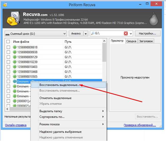Click green status dot of file 1356998808618
Screen dimensions: 166x141
pyautogui.click(x=15, y=47)
